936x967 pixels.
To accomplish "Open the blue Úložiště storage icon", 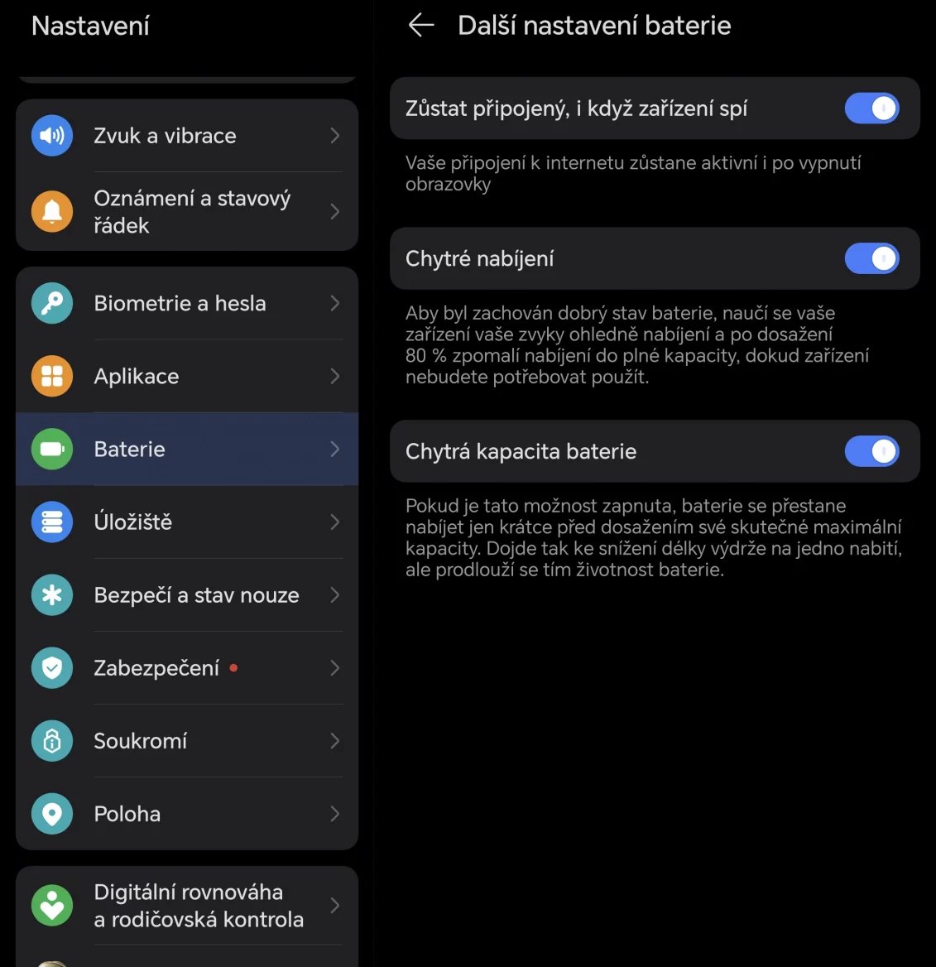I will pyautogui.click(x=52, y=522).
